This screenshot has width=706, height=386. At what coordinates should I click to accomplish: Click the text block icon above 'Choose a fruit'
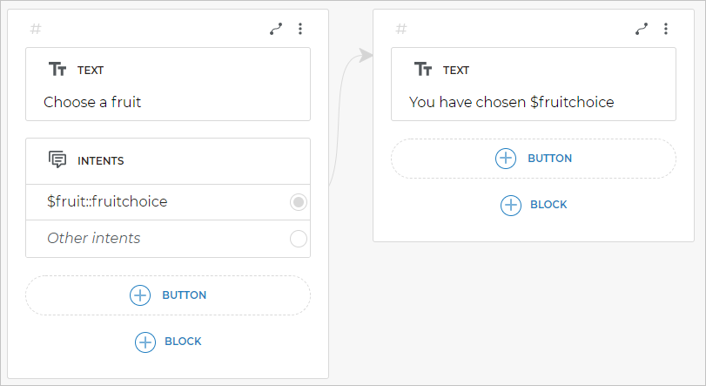pyautogui.click(x=57, y=70)
